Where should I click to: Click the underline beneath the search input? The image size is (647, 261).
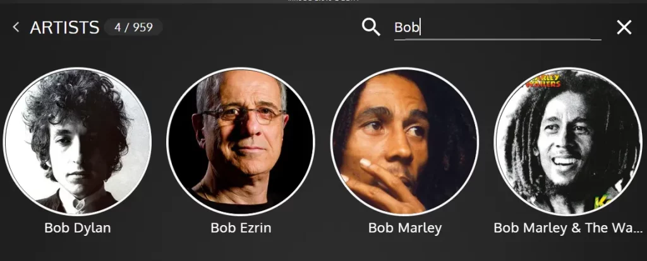(x=498, y=40)
